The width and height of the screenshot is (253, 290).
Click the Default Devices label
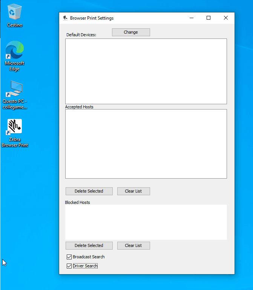pos(81,35)
